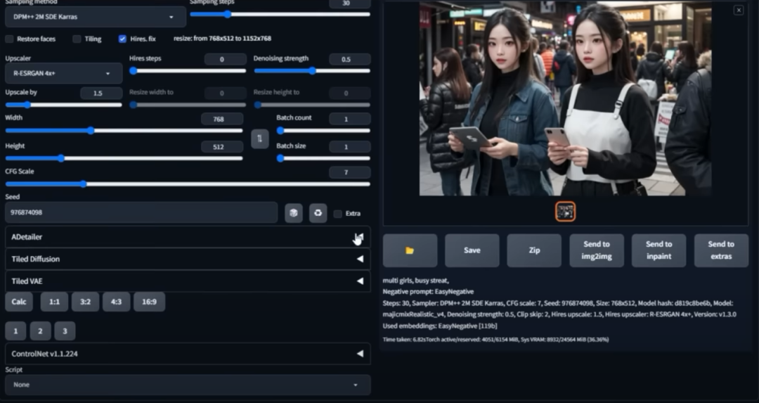The width and height of the screenshot is (759, 403).
Task: Click the Upscale by value box 1.5
Action: coord(101,93)
